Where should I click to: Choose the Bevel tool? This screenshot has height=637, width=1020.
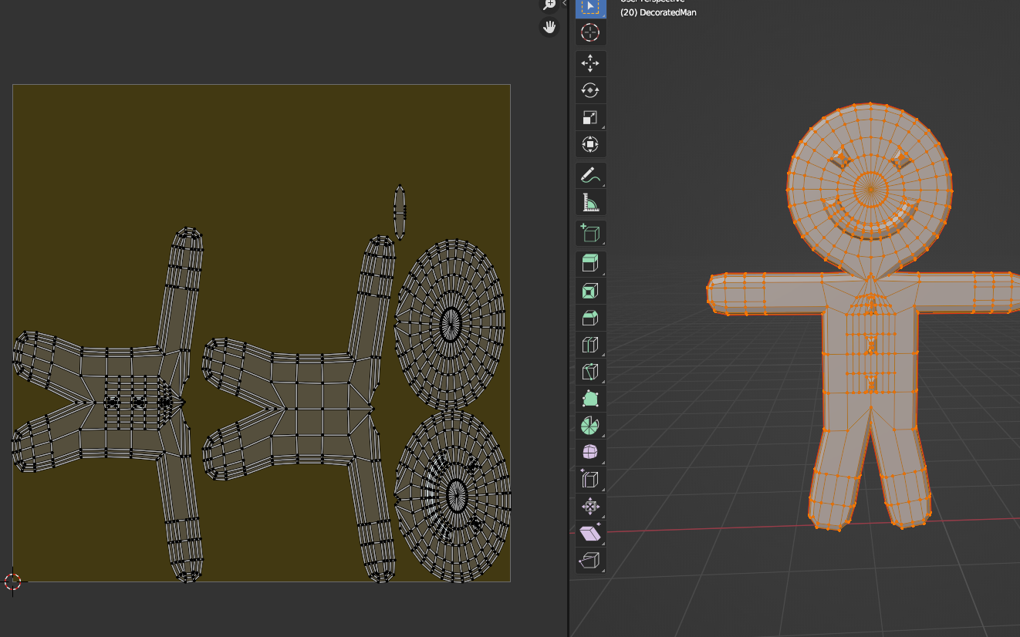(x=590, y=317)
